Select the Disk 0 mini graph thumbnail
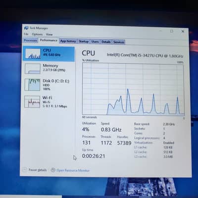 coord(32,85)
